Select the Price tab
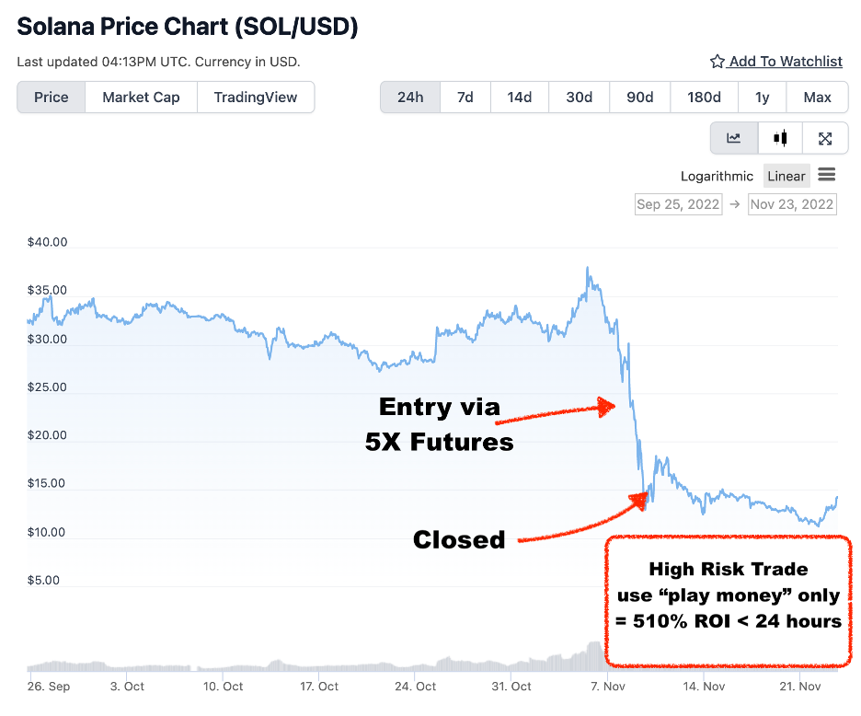 51,97
